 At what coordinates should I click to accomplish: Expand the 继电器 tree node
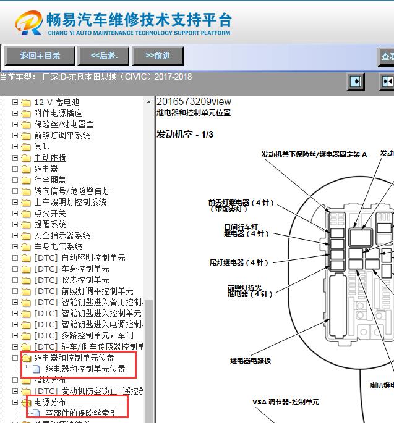click(x=15, y=169)
